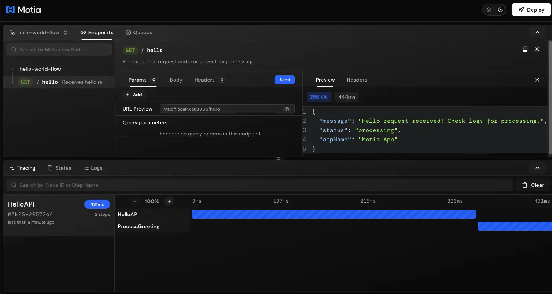
Task: Click the endpoints panel vertical scrollbar
Action: [550, 98]
